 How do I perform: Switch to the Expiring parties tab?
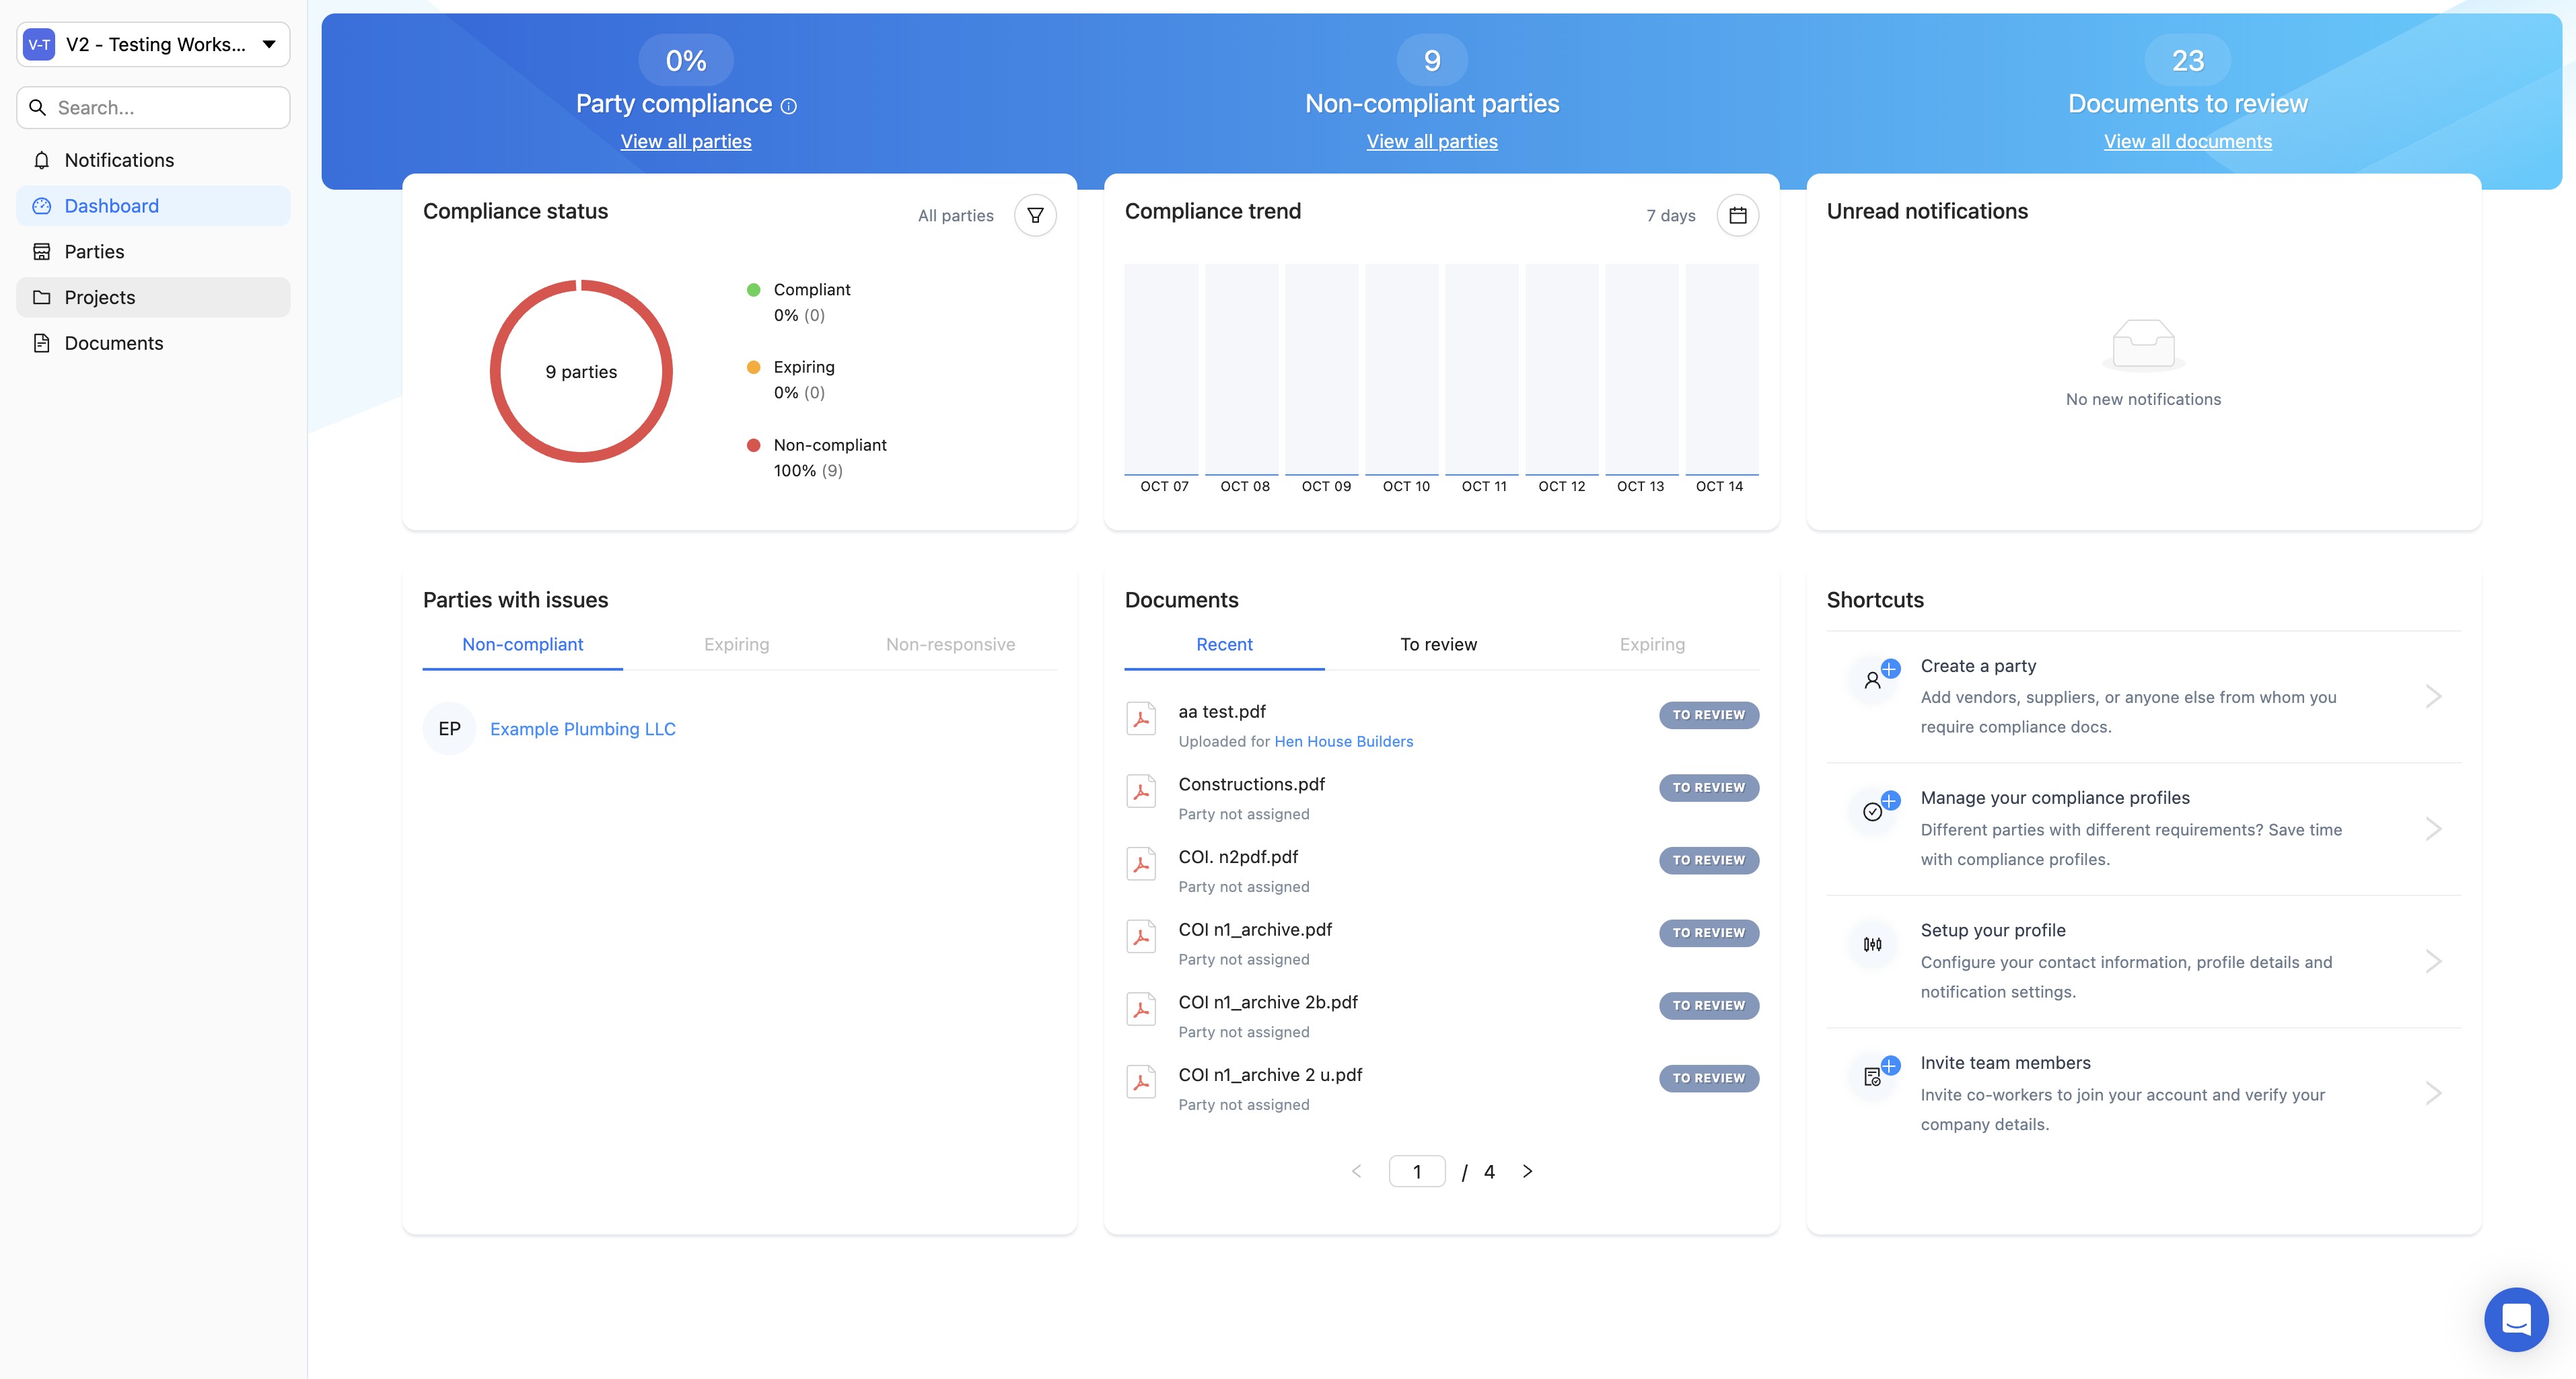pyautogui.click(x=736, y=644)
